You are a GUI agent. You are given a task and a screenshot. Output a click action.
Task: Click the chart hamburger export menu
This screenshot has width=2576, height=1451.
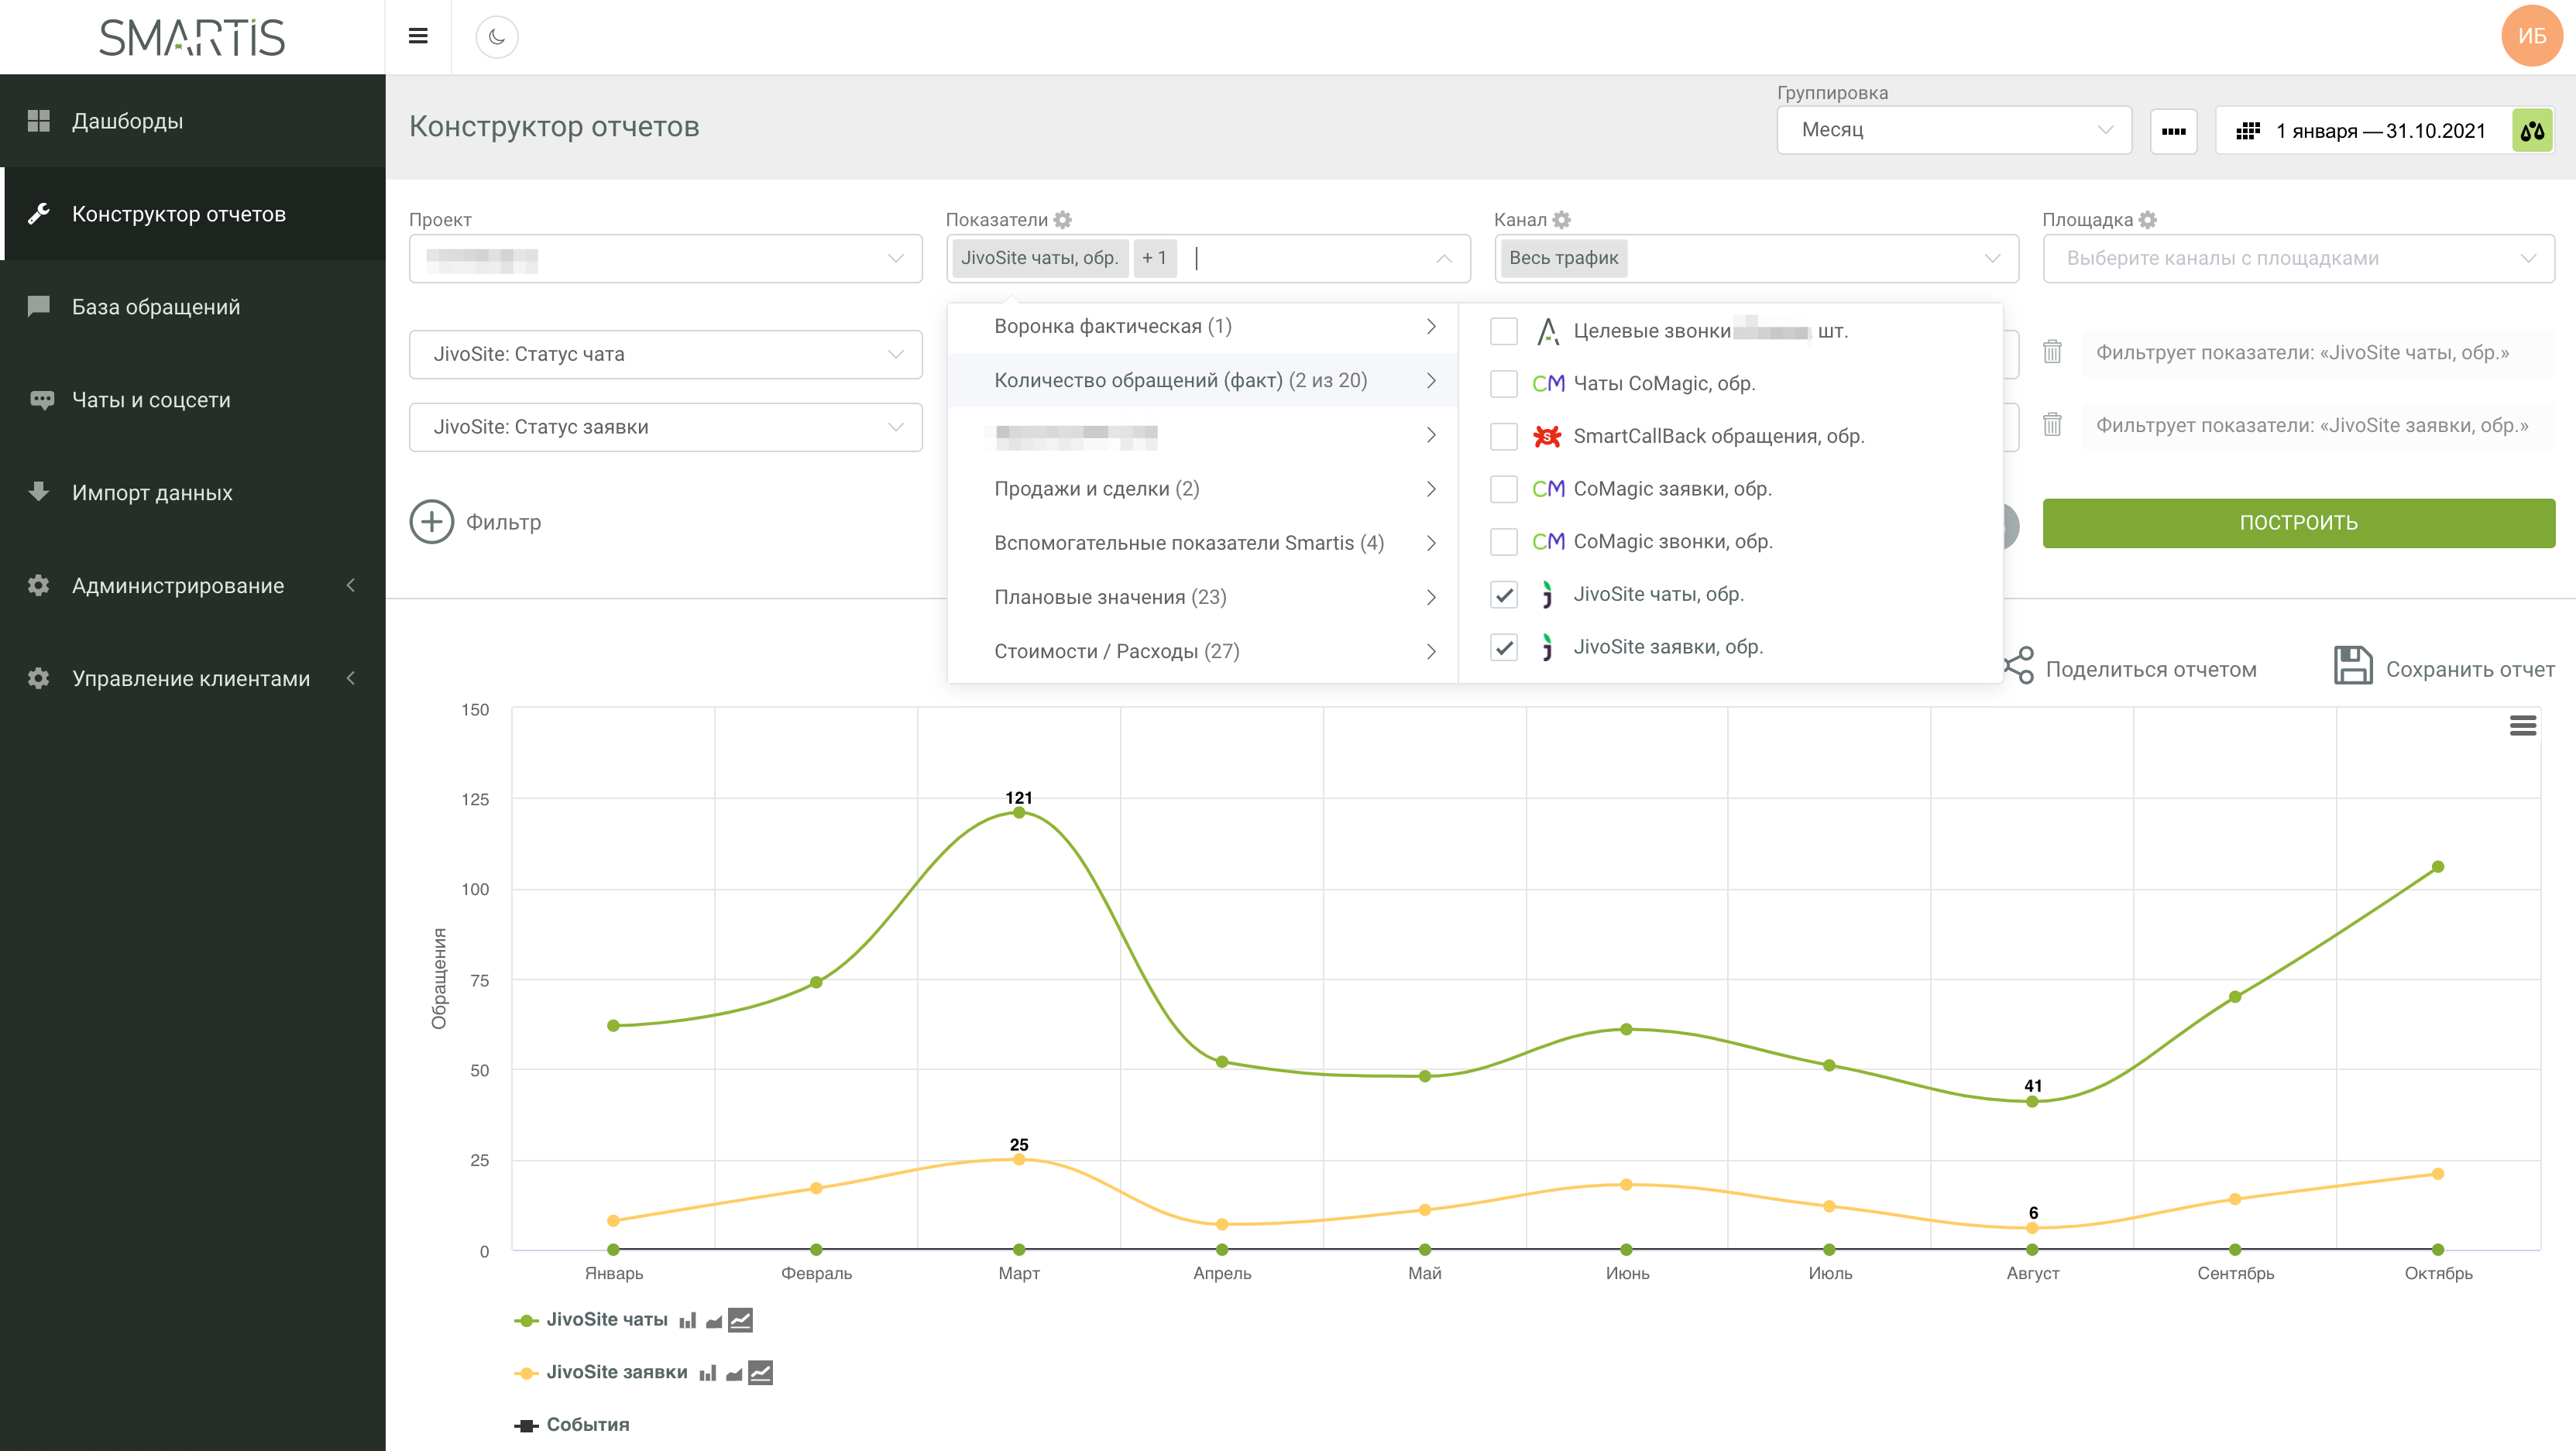point(2522,725)
